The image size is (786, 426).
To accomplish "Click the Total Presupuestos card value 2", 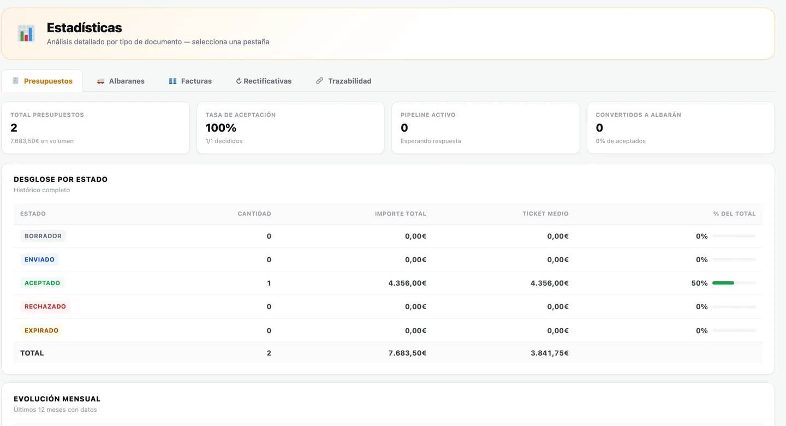I will point(14,128).
